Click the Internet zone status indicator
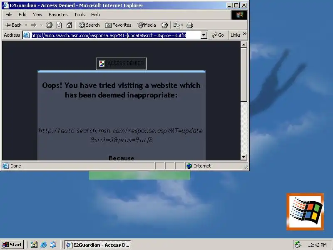Viewport: 333px width, 250px height. click(x=199, y=166)
